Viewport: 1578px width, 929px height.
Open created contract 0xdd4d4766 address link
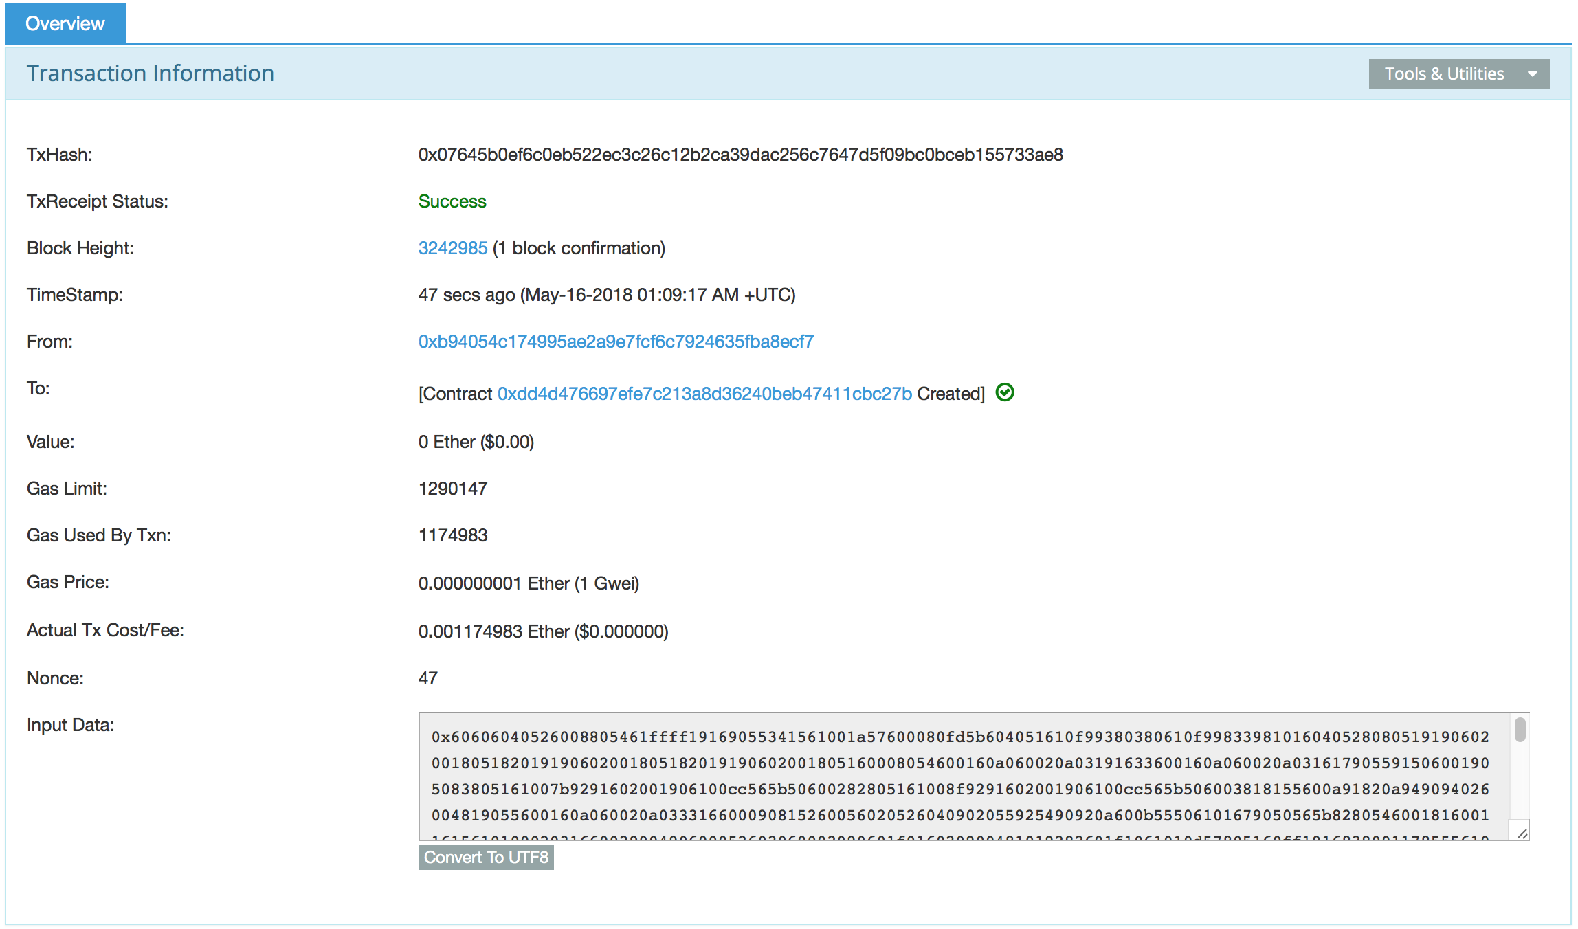pos(704,394)
